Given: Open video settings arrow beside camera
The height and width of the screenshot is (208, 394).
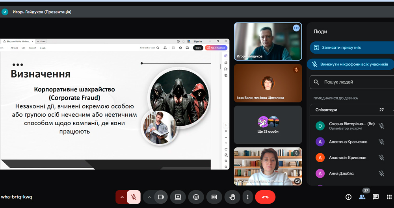Looking at the screenshot, I should [149, 197].
